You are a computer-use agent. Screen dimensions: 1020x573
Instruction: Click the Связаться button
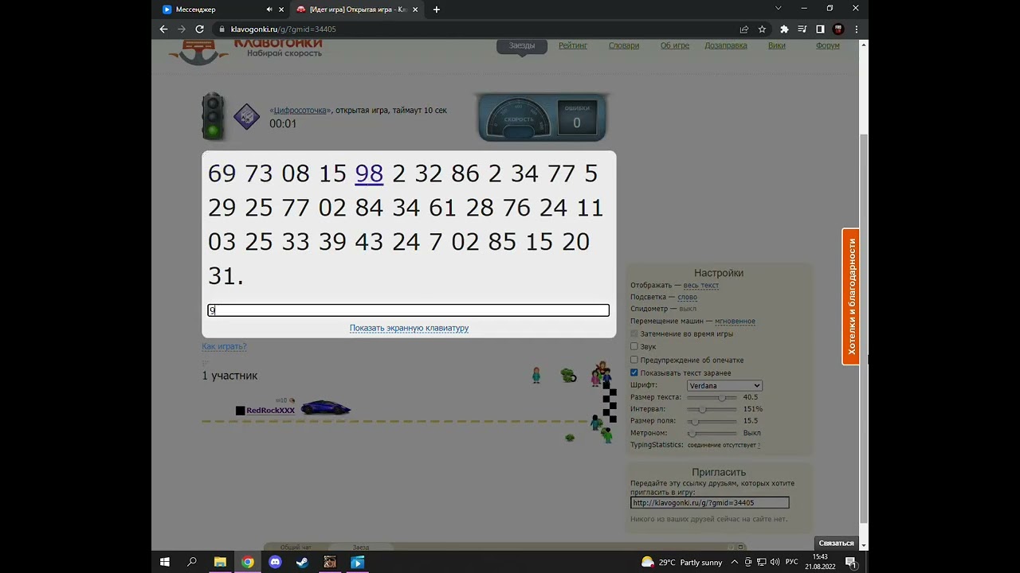pyautogui.click(x=836, y=543)
